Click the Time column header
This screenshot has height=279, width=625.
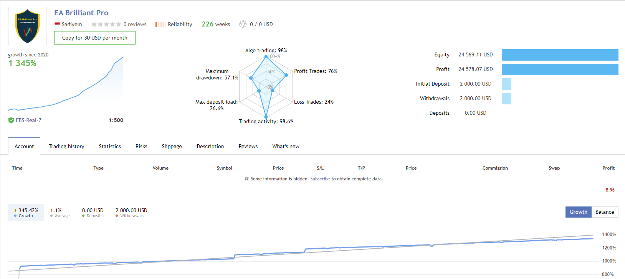pos(17,168)
